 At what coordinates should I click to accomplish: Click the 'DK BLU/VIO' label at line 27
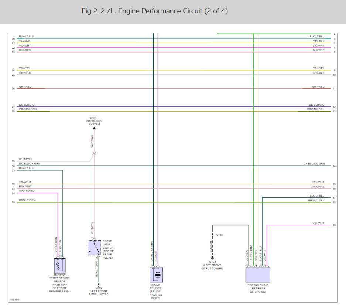(x=27, y=105)
